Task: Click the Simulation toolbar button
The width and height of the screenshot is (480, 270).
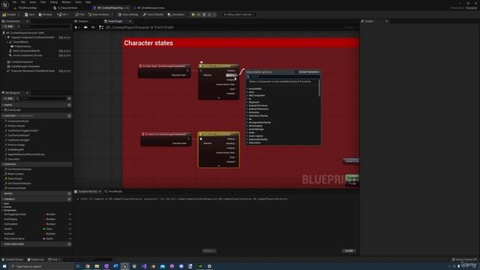Action: (x=176, y=14)
